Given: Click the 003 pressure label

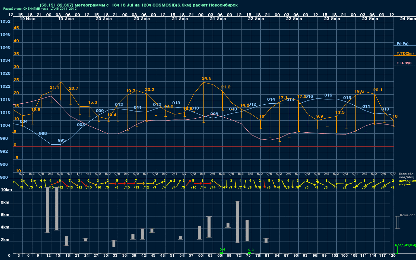Looking at the screenshot, I should 81,125.
